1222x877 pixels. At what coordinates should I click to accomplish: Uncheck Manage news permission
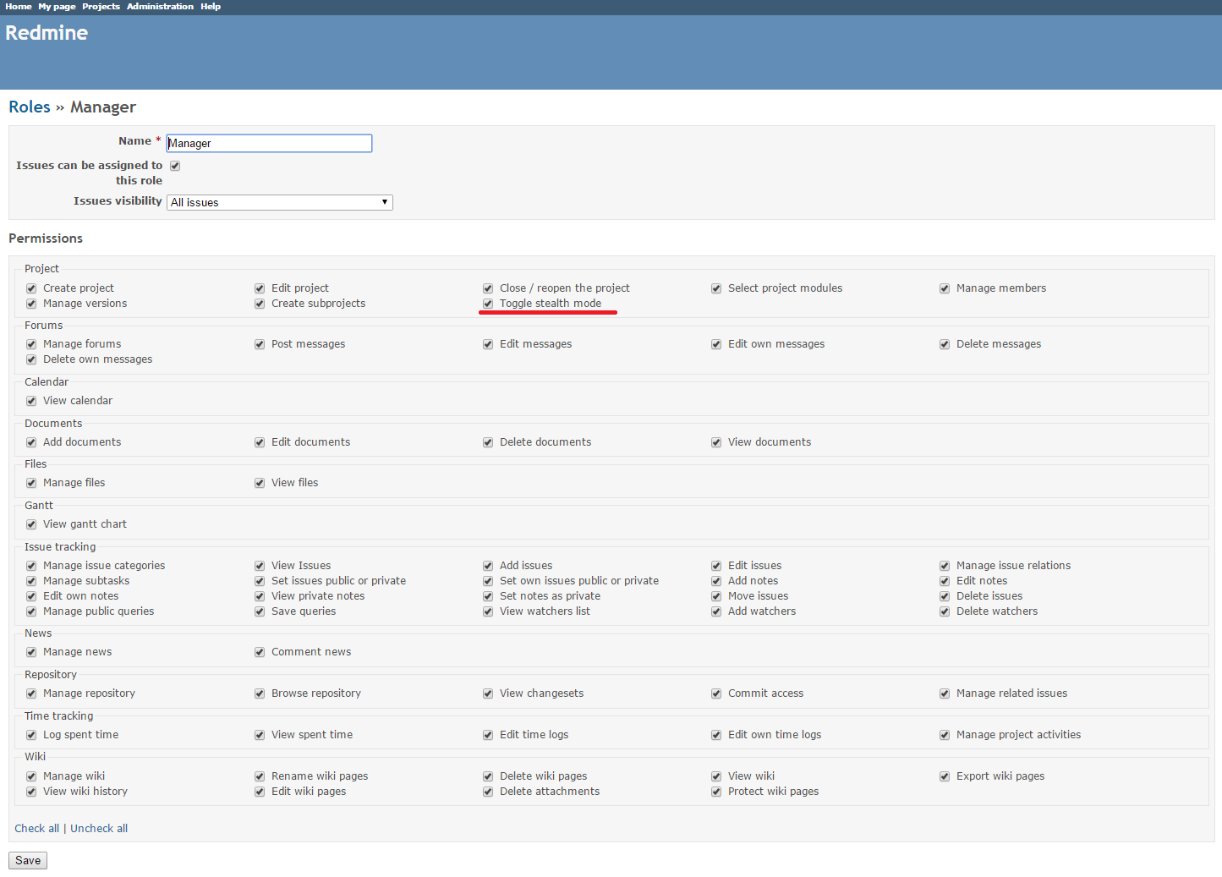(x=31, y=652)
